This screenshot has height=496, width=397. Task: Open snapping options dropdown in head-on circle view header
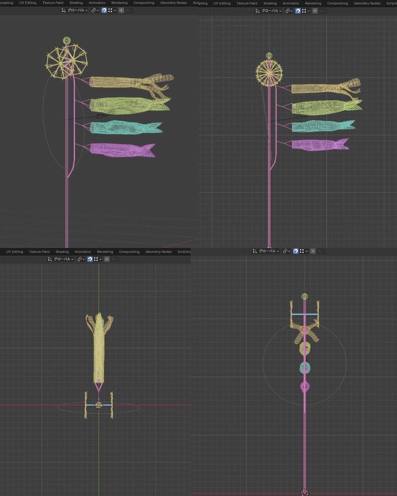tap(303, 251)
